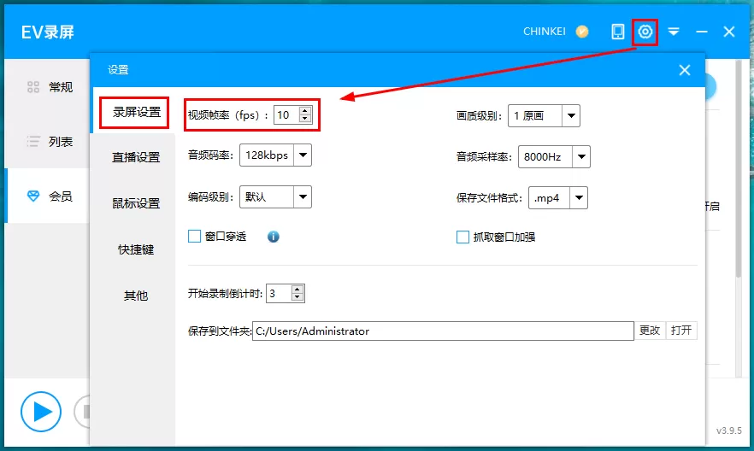This screenshot has width=754, height=451.
Task: Open the 音频码率 128kbps dropdown
Action: 275,155
